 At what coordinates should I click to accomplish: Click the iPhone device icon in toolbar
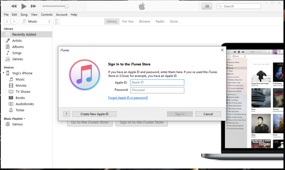(x=56, y=21)
